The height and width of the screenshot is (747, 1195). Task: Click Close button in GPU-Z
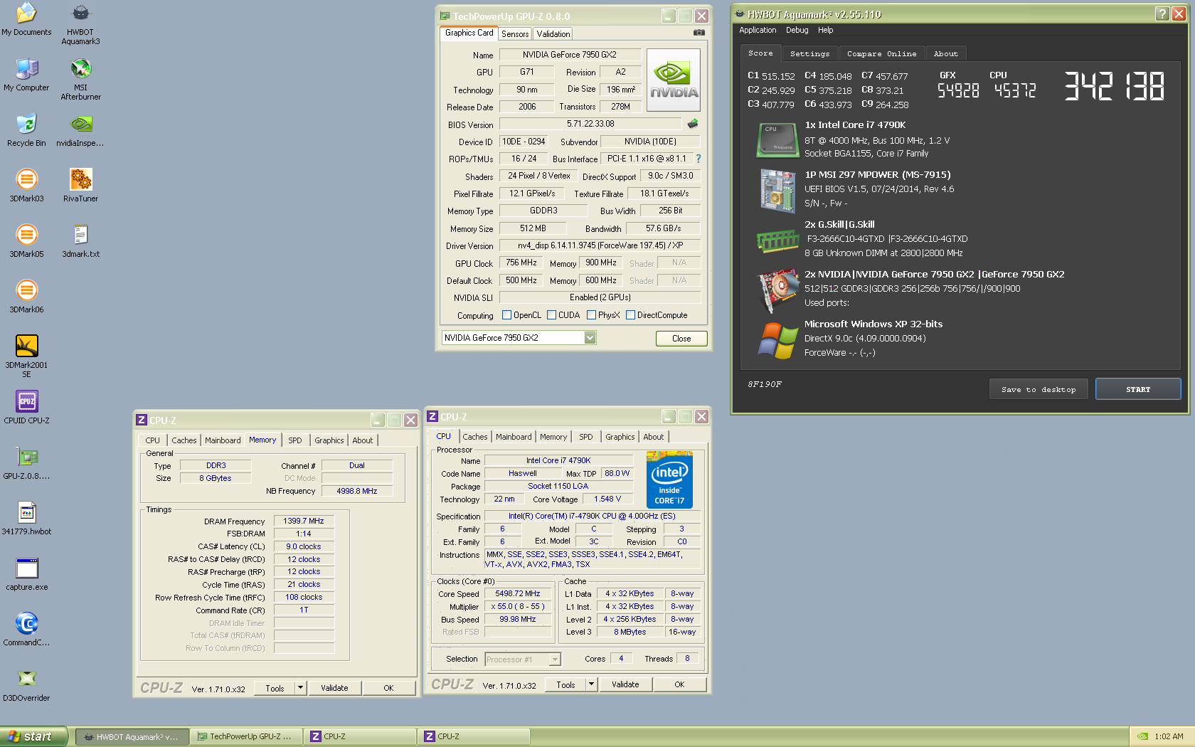tap(681, 339)
